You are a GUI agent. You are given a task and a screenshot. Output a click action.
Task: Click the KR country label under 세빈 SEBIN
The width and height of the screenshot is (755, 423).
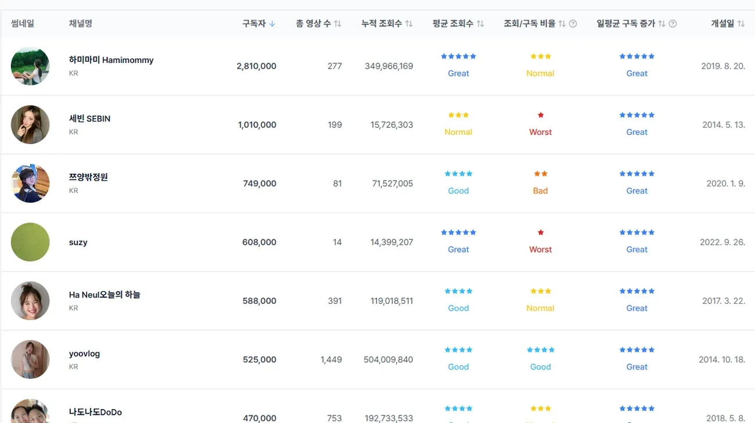pos(73,132)
